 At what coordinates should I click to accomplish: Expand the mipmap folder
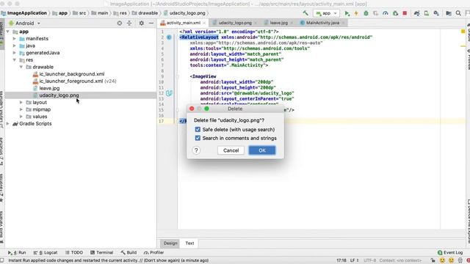21,109
